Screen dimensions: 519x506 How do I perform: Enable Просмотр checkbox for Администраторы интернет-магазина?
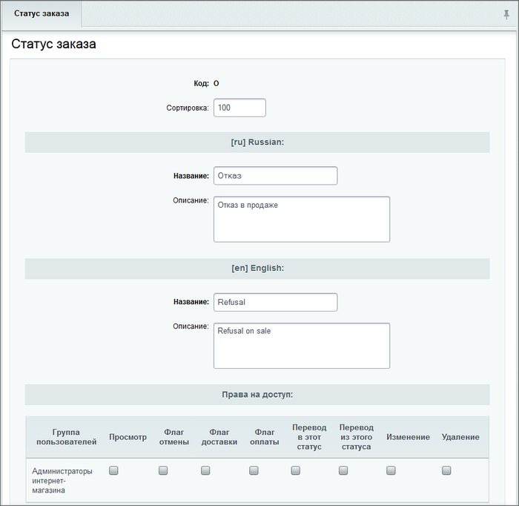click(113, 470)
